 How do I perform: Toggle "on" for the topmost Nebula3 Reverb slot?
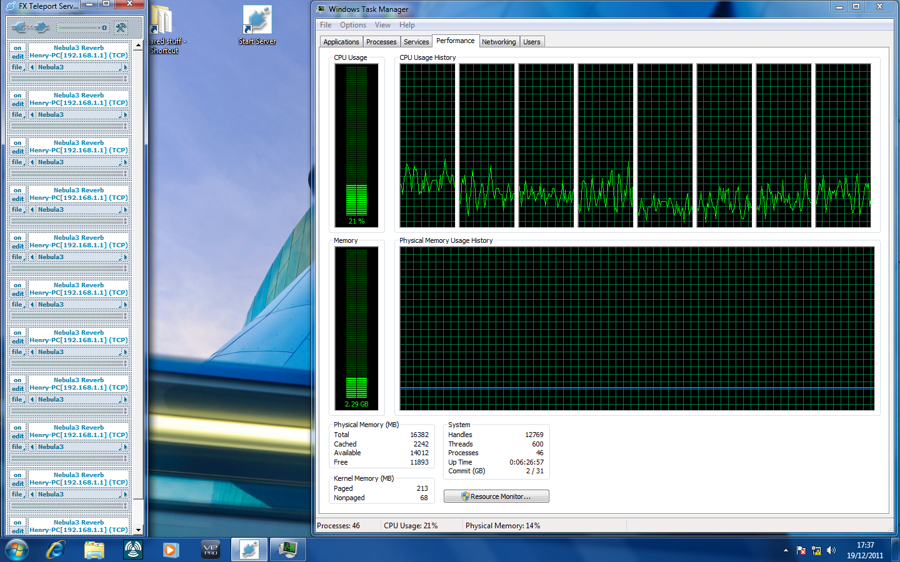17,48
